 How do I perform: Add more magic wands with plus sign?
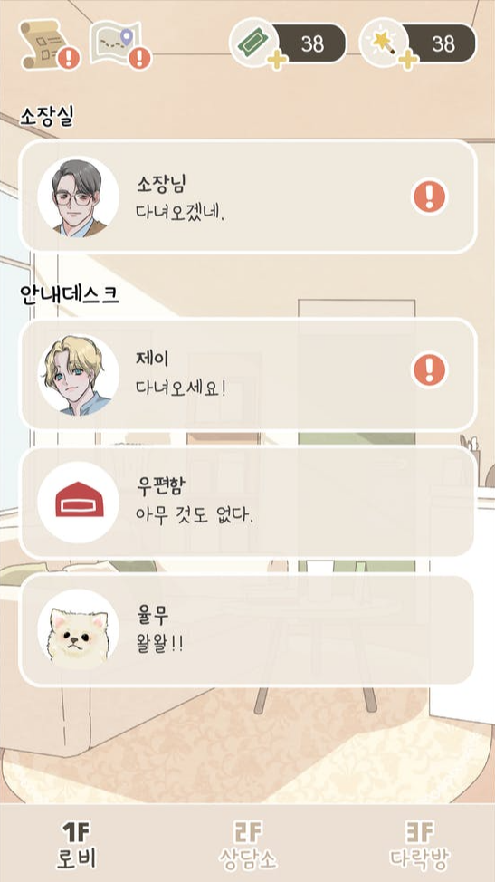tap(407, 60)
